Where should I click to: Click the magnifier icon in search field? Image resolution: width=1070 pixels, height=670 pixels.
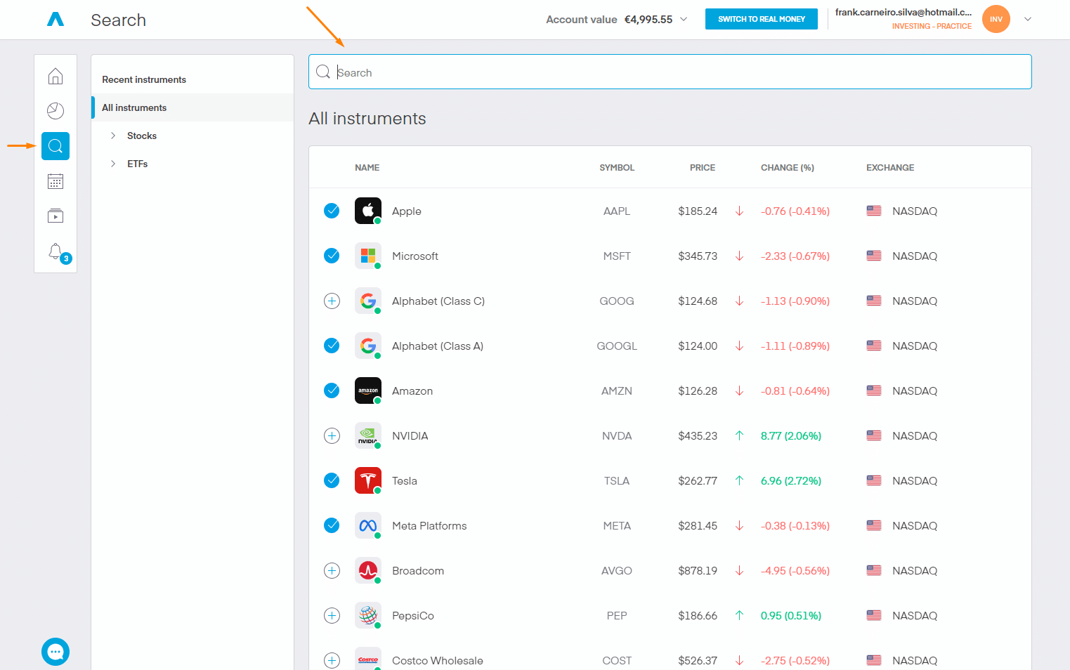coord(323,72)
